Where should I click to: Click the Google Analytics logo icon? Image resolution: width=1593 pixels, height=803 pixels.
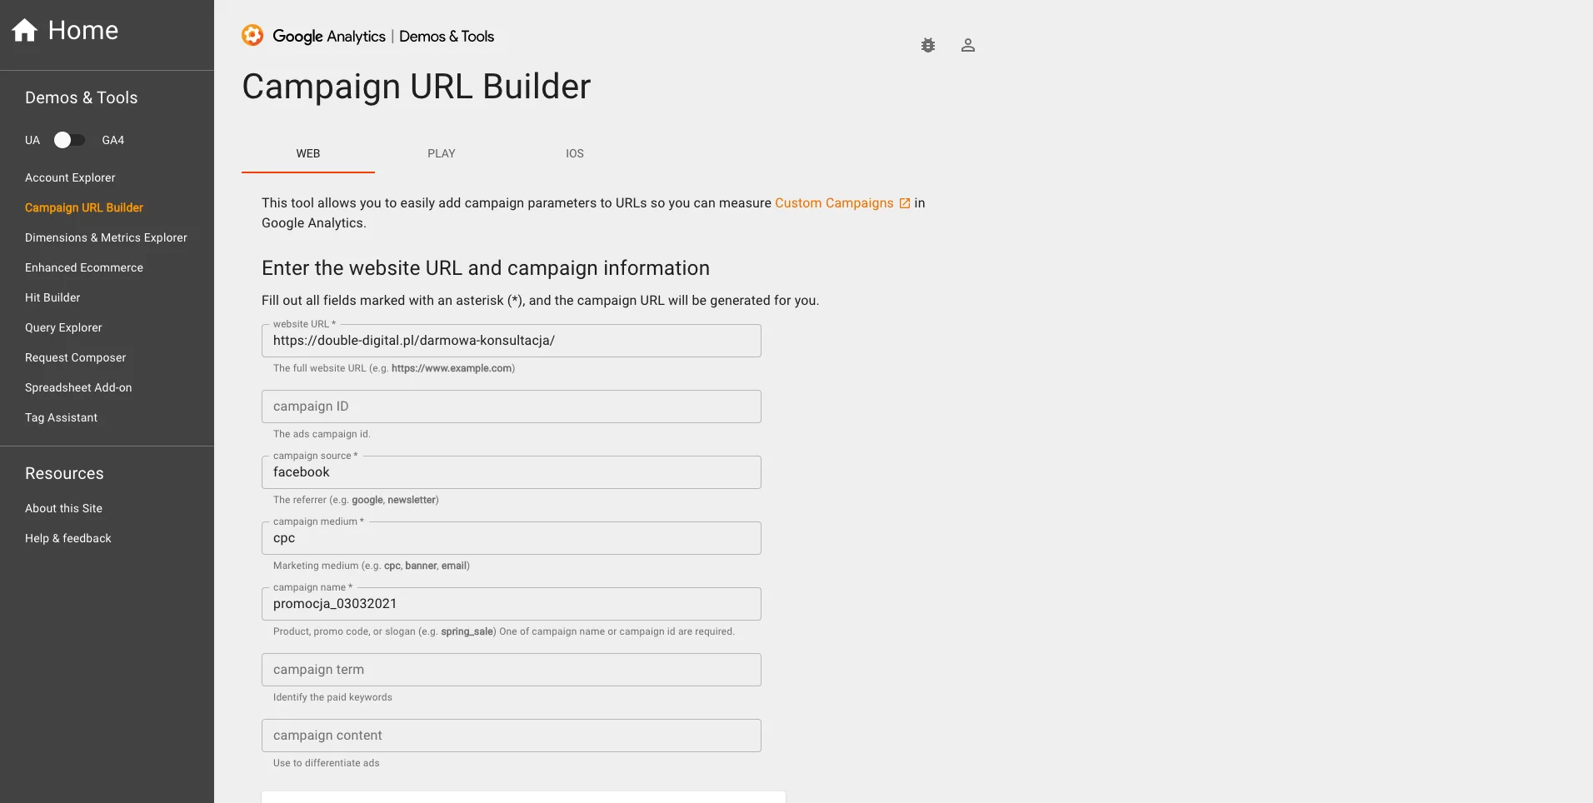[x=252, y=36]
